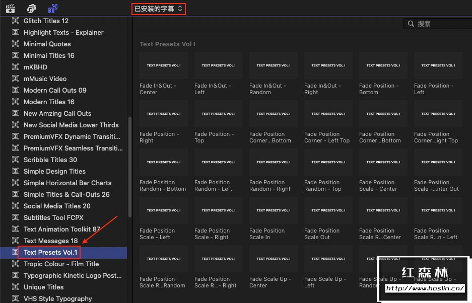Click the Fade Position Scale R...- Right label
Image resolution: width=472 pixels, height=303 pixels.
point(215,282)
